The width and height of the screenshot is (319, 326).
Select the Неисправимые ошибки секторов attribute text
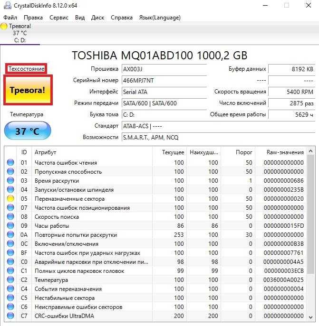click(78, 307)
